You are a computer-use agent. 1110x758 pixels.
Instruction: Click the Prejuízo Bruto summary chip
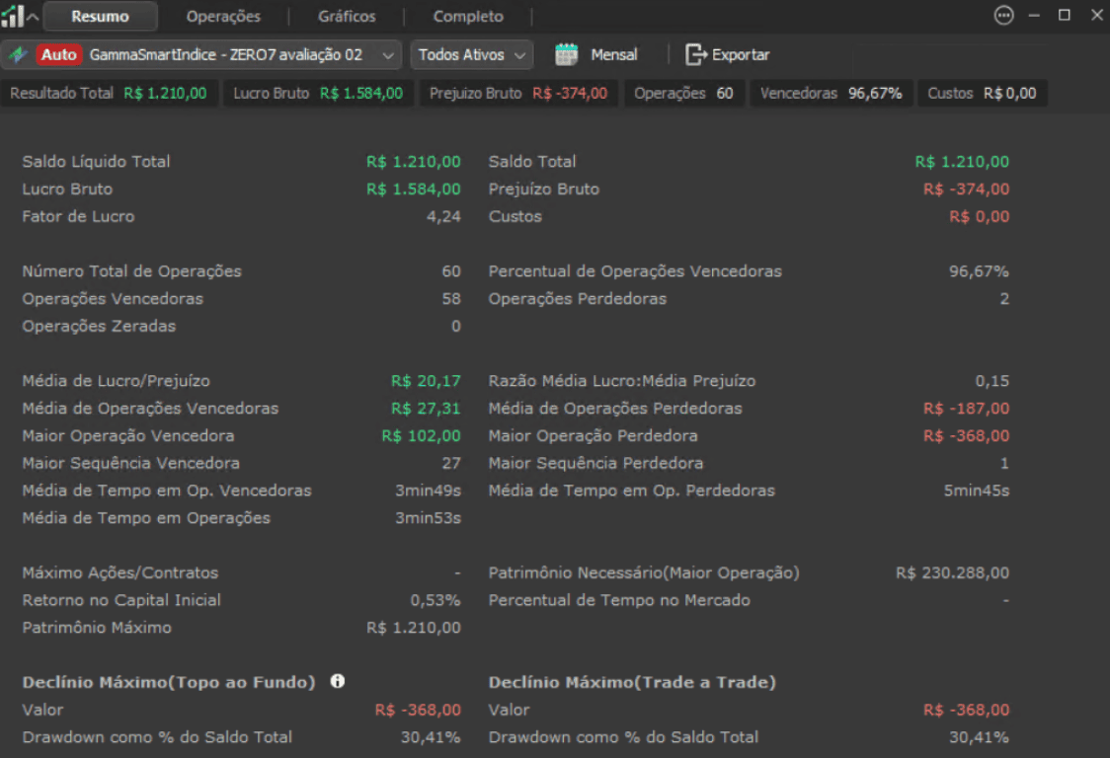click(x=518, y=93)
